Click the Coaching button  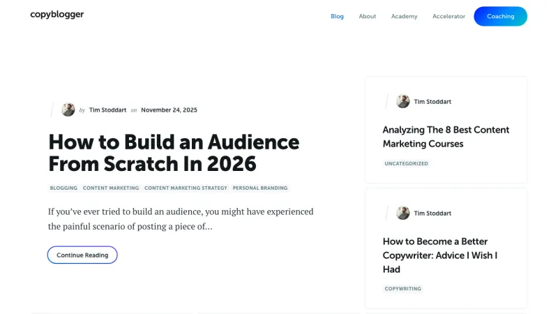[500, 16]
